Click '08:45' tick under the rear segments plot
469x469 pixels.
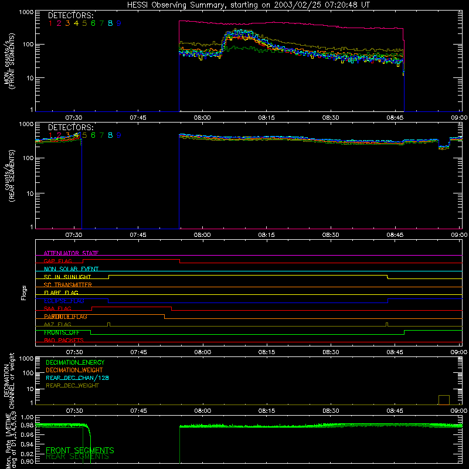(395, 235)
